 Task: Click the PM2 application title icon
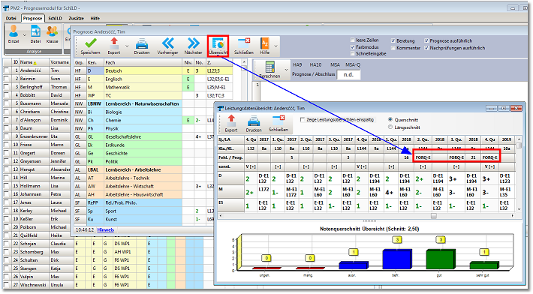pyautogui.click(x=6, y=7)
